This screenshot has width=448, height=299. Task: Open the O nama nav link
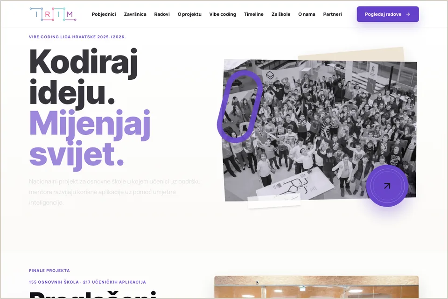click(307, 14)
